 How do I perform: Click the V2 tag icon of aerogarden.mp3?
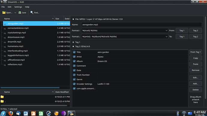tap(5, 24)
